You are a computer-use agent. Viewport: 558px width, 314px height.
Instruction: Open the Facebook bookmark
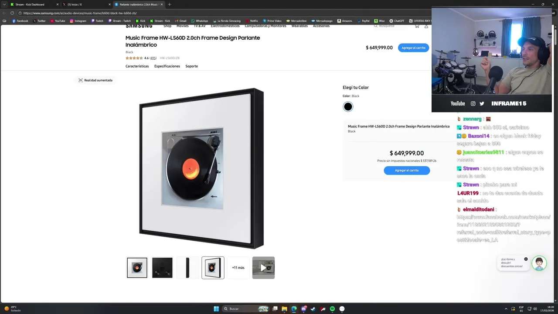20,21
